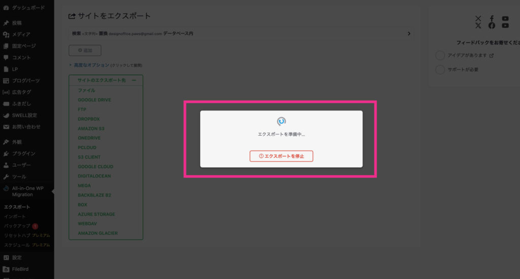Click the ツール wrench icon
Screen dimensions: 520x279
pyautogui.click(x=6, y=177)
